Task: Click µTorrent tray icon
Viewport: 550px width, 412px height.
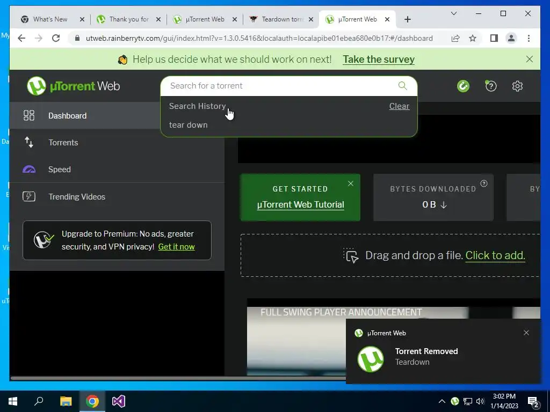Action: pyautogui.click(x=454, y=401)
